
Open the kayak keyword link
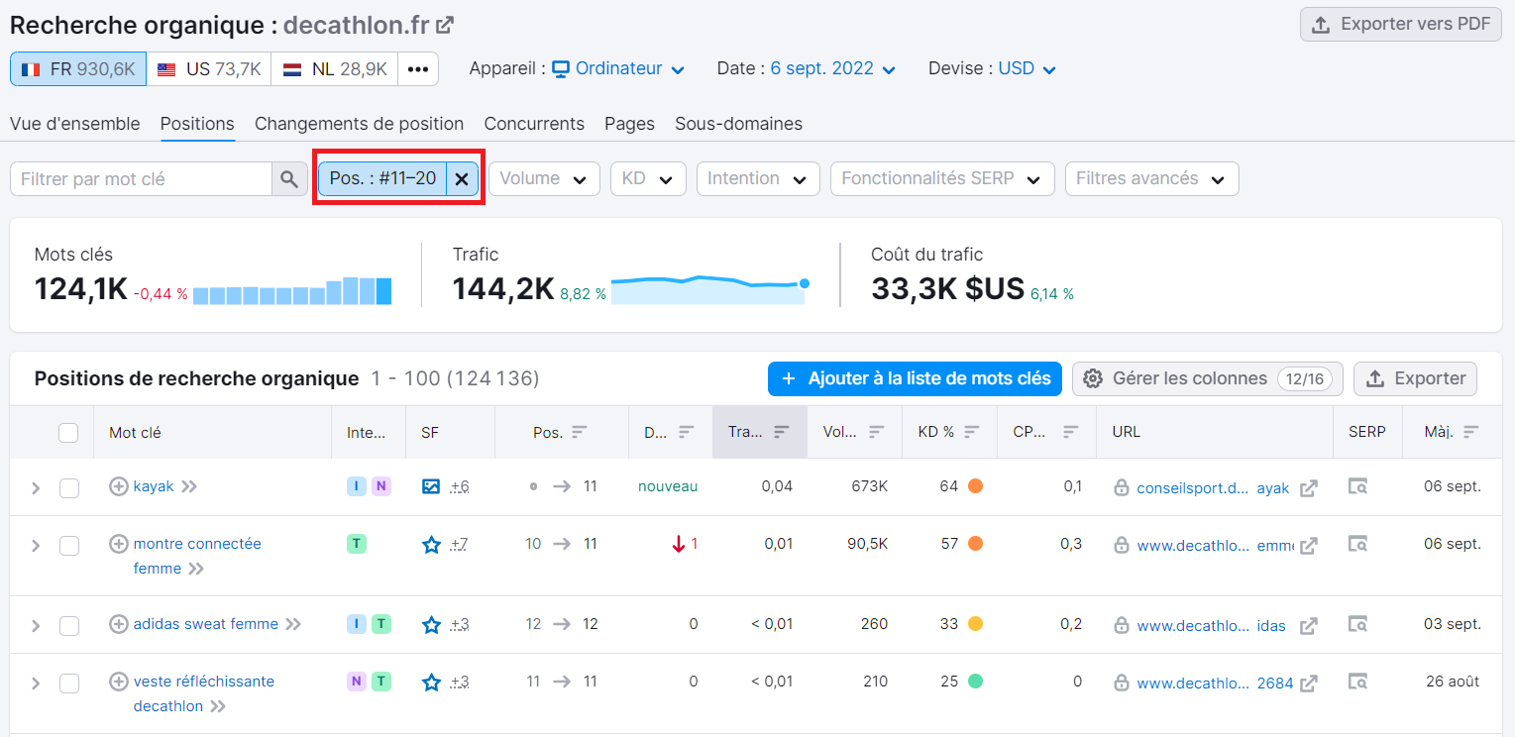click(x=154, y=486)
